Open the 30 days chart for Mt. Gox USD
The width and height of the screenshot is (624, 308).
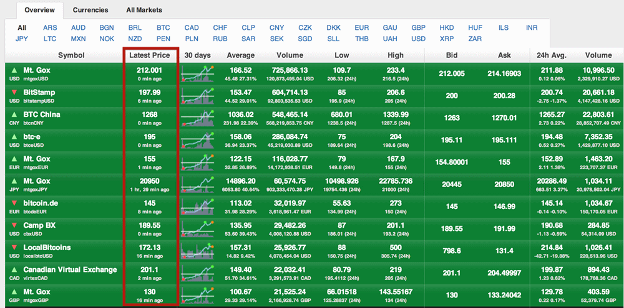[198, 73]
